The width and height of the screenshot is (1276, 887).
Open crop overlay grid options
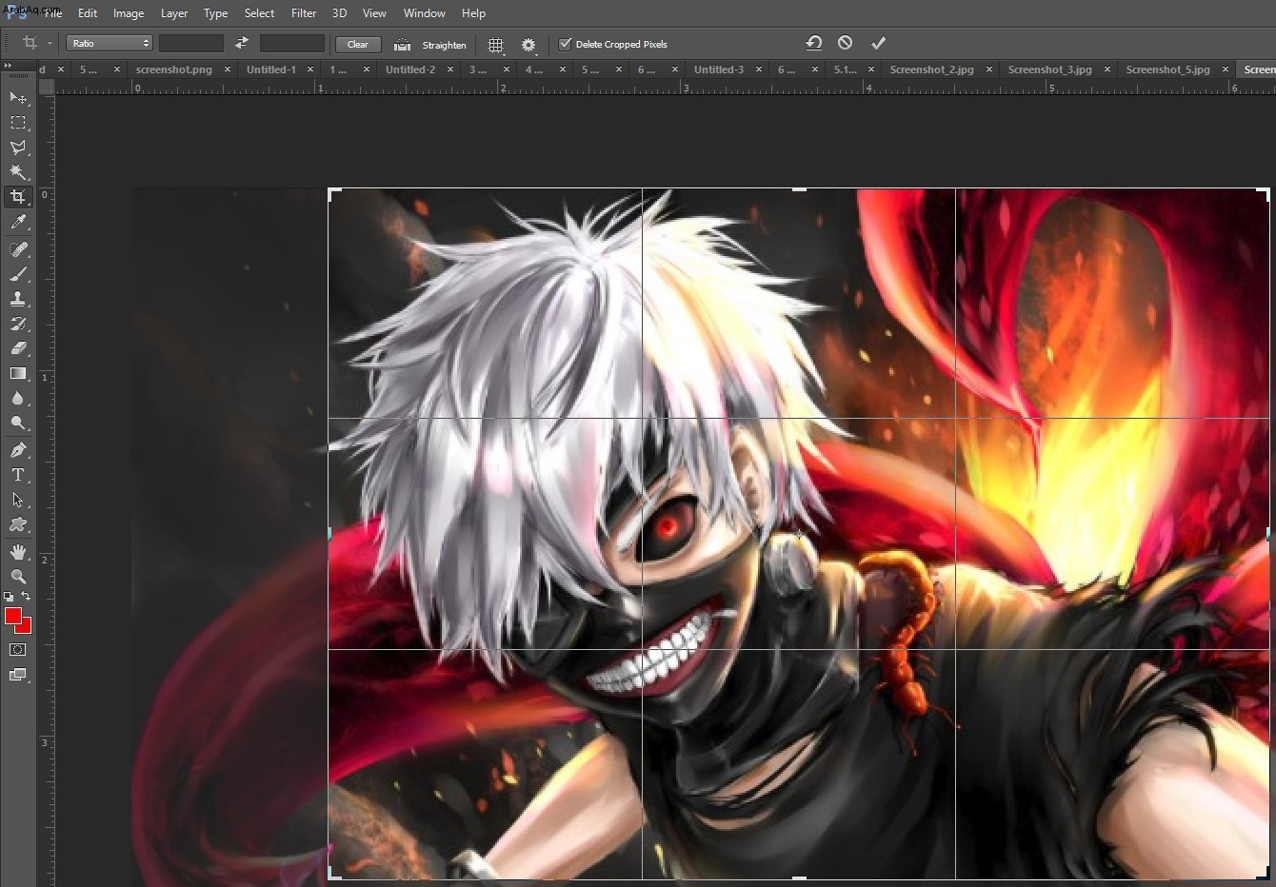coord(496,45)
